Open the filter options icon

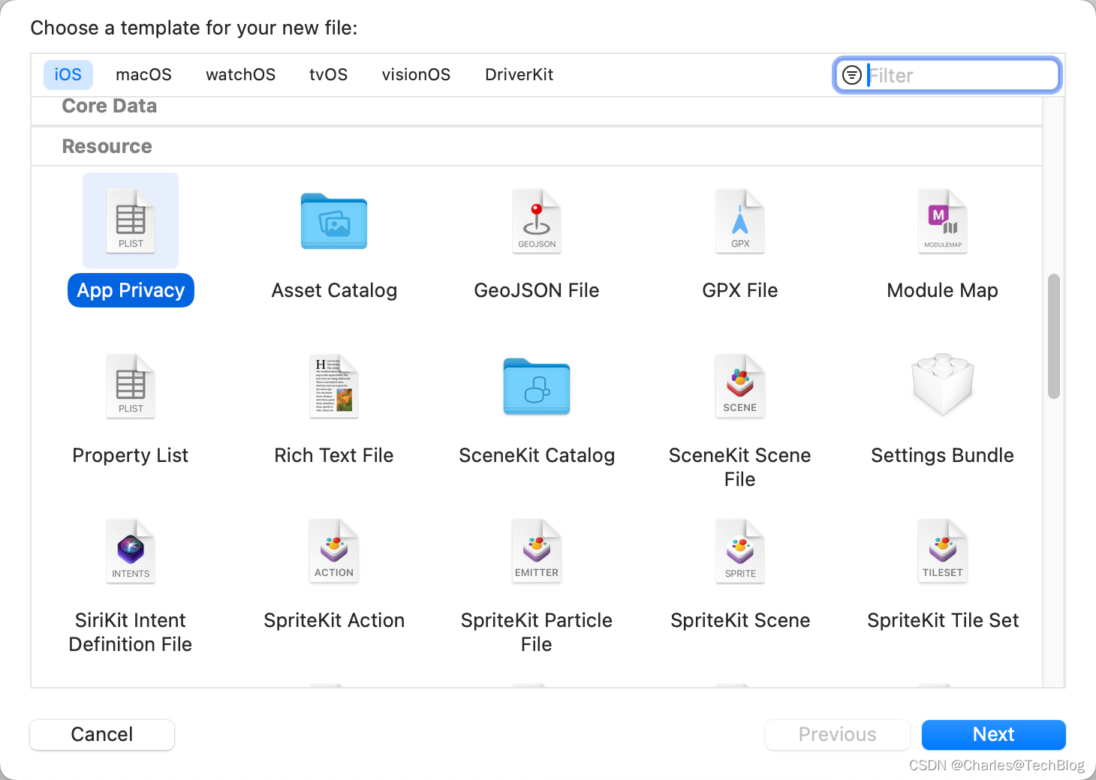[852, 75]
